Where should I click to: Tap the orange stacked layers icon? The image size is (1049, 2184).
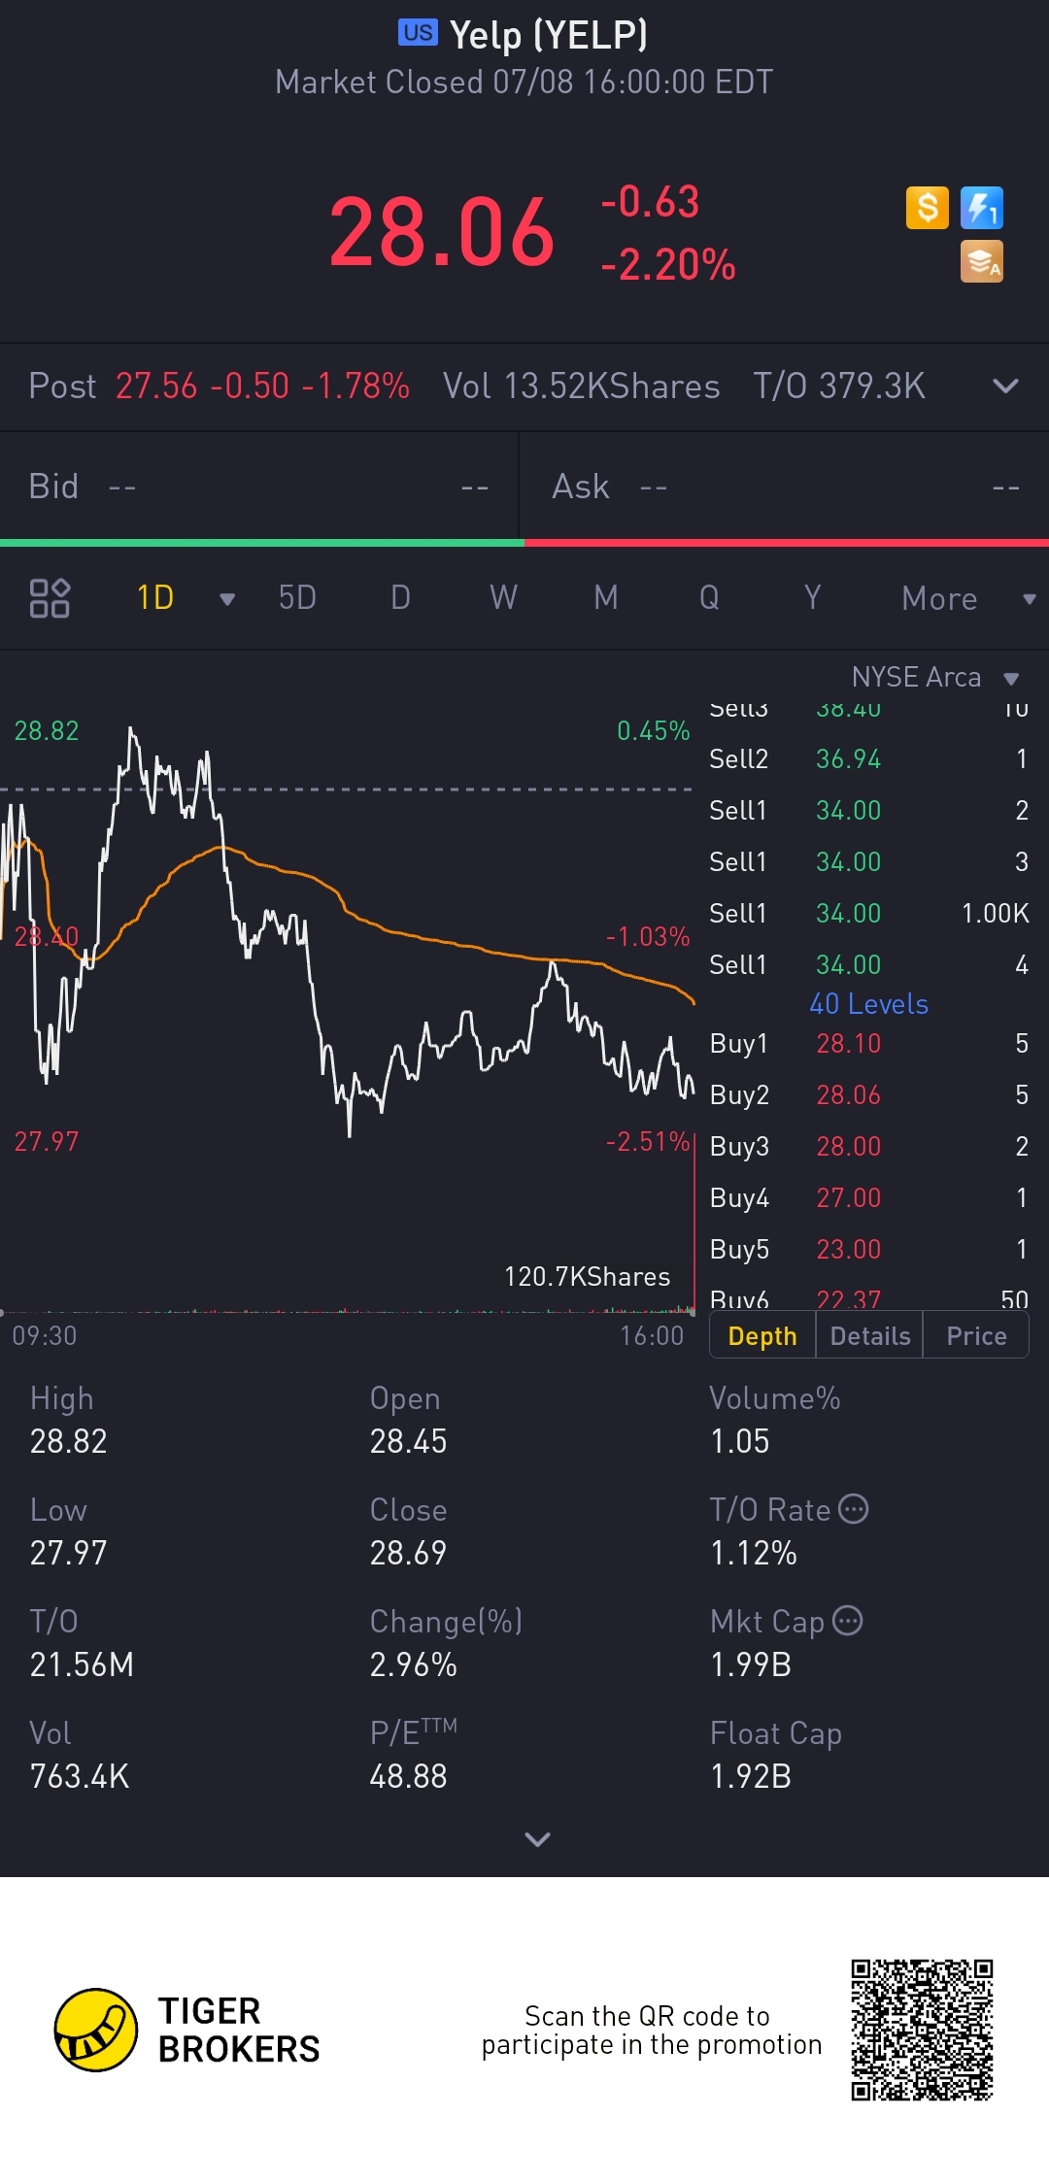click(981, 262)
